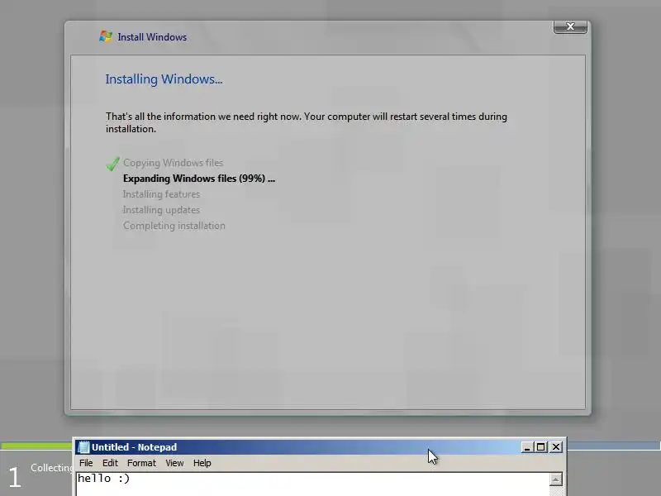Click the restart information paragraph
Image resolution: width=661 pixels, height=496 pixels.
(306, 122)
